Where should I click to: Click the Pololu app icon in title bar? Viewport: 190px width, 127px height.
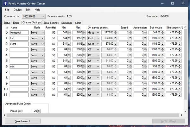click(x=5, y=3)
